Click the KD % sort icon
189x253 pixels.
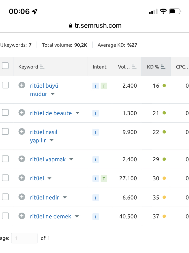pos(163,67)
